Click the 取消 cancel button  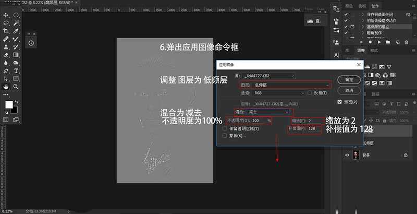point(349,90)
